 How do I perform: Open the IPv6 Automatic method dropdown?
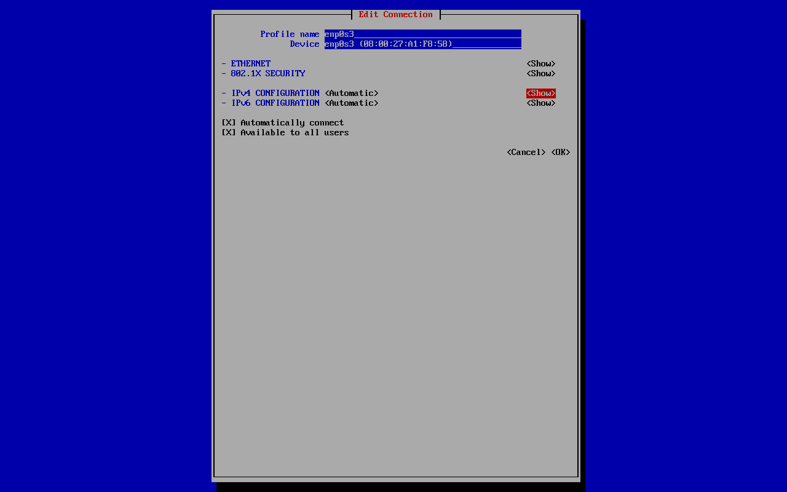[351, 103]
